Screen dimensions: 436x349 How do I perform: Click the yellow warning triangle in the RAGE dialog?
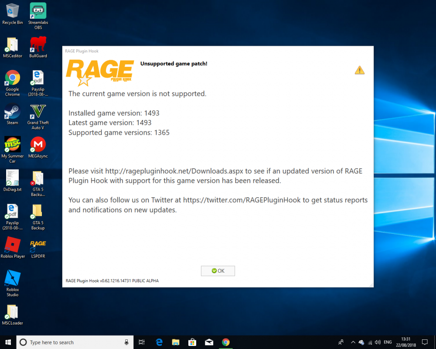[359, 70]
